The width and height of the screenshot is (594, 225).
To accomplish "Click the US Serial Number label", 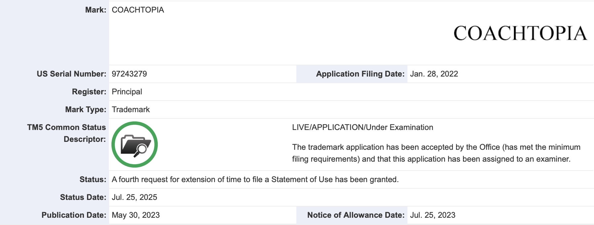I will coord(71,74).
